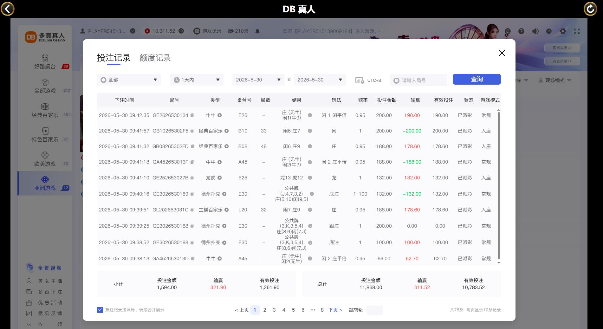Open 游戏记录 in top bar

tap(208, 31)
